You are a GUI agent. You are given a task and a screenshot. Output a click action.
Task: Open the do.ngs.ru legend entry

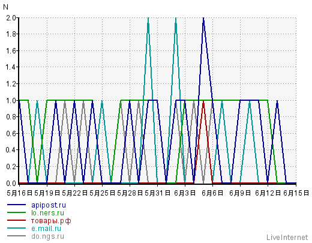point(48,236)
